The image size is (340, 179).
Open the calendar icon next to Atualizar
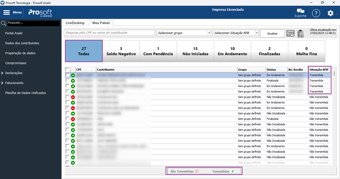[290, 33]
